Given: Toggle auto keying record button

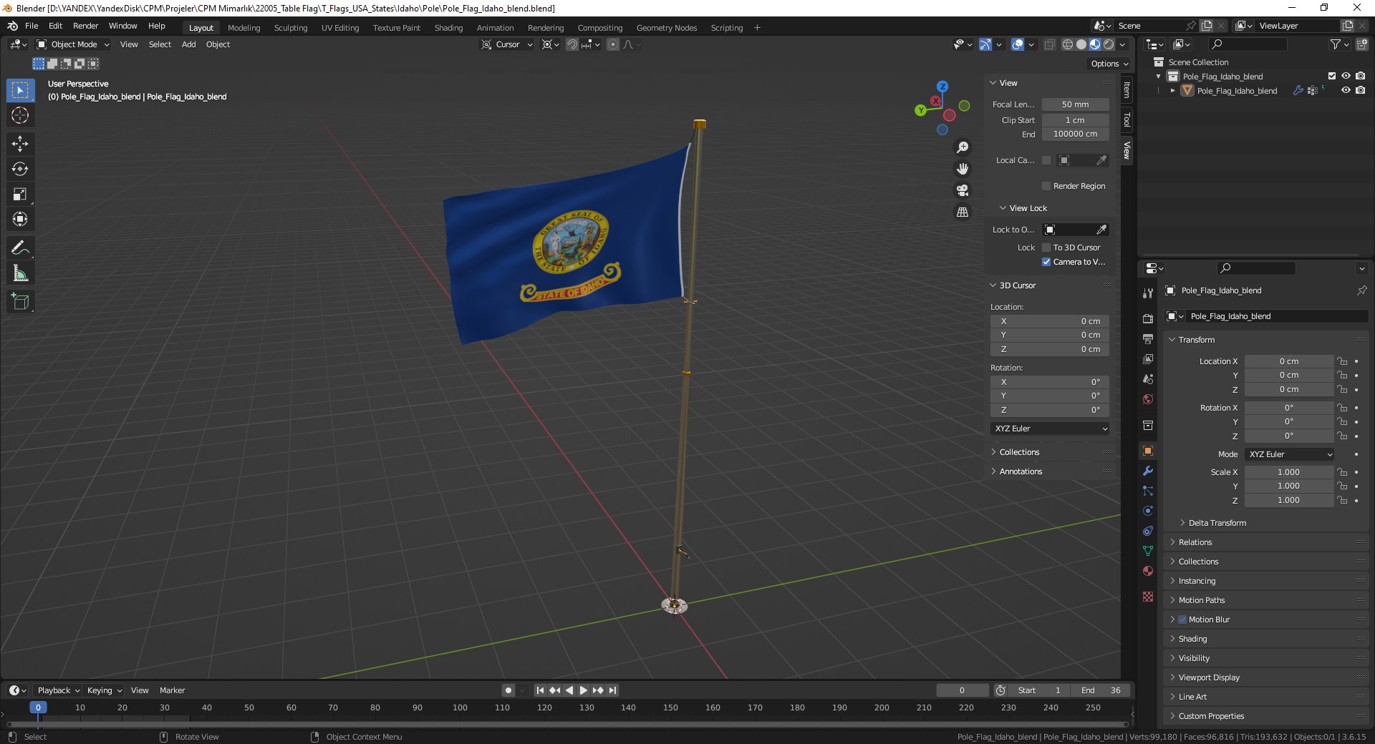Looking at the screenshot, I should (508, 690).
